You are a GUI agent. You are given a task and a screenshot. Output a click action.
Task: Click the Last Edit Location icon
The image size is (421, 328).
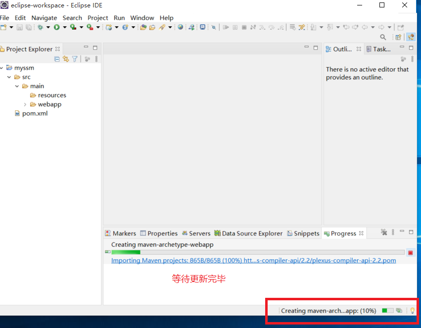click(346, 27)
